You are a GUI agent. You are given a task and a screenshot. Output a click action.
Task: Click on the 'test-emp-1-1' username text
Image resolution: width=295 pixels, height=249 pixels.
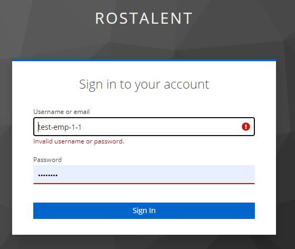pos(60,127)
